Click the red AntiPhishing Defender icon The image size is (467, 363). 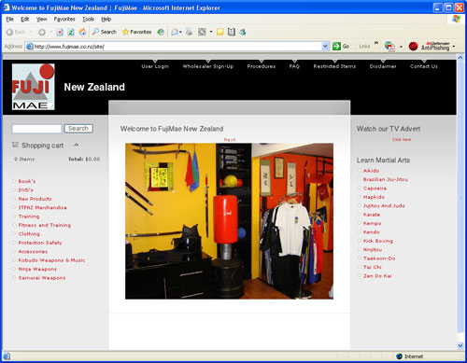[x=413, y=47]
